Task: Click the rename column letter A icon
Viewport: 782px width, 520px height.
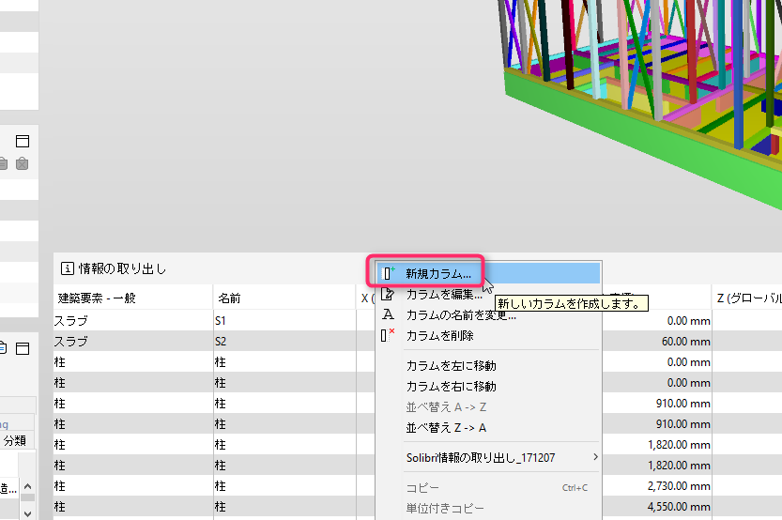Action: click(x=388, y=314)
